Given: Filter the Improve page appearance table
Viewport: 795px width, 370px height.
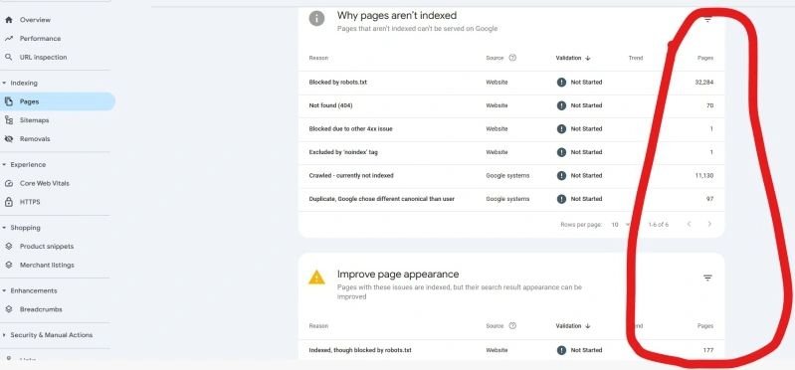Looking at the screenshot, I should click(x=707, y=277).
